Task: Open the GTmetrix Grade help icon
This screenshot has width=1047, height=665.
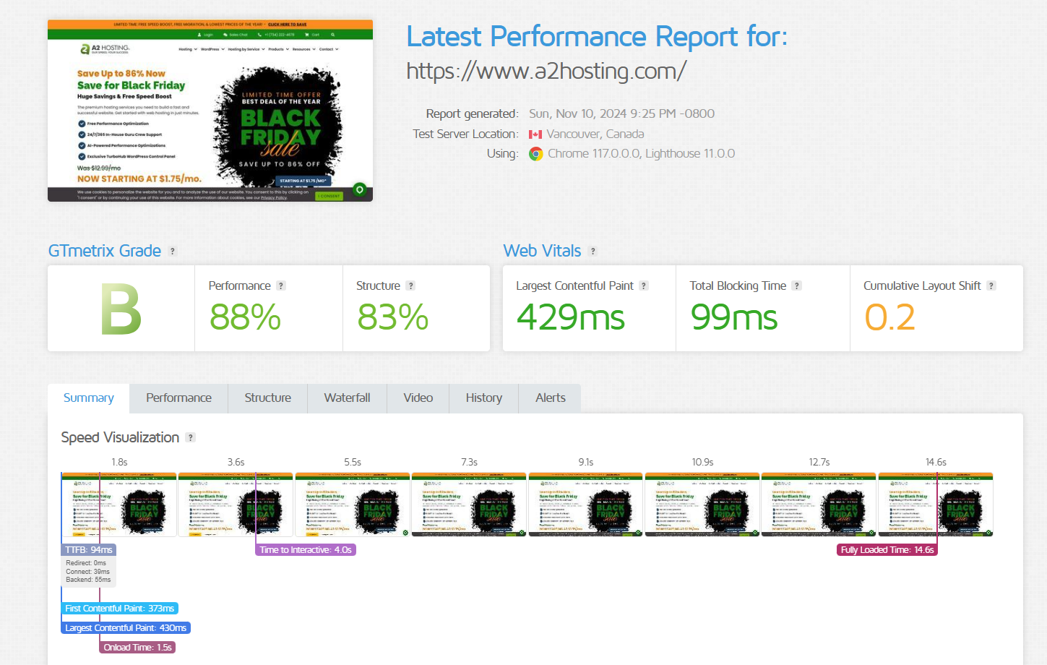Action: tap(173, 252)
